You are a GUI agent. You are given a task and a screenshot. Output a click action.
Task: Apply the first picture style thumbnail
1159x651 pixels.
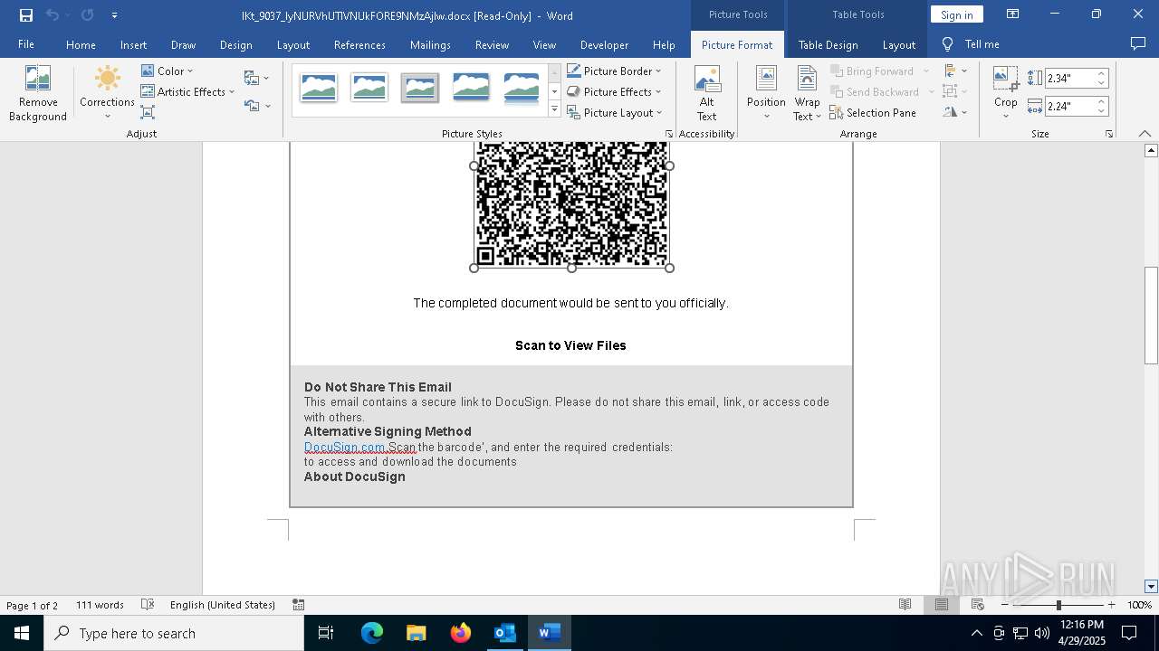319,88
